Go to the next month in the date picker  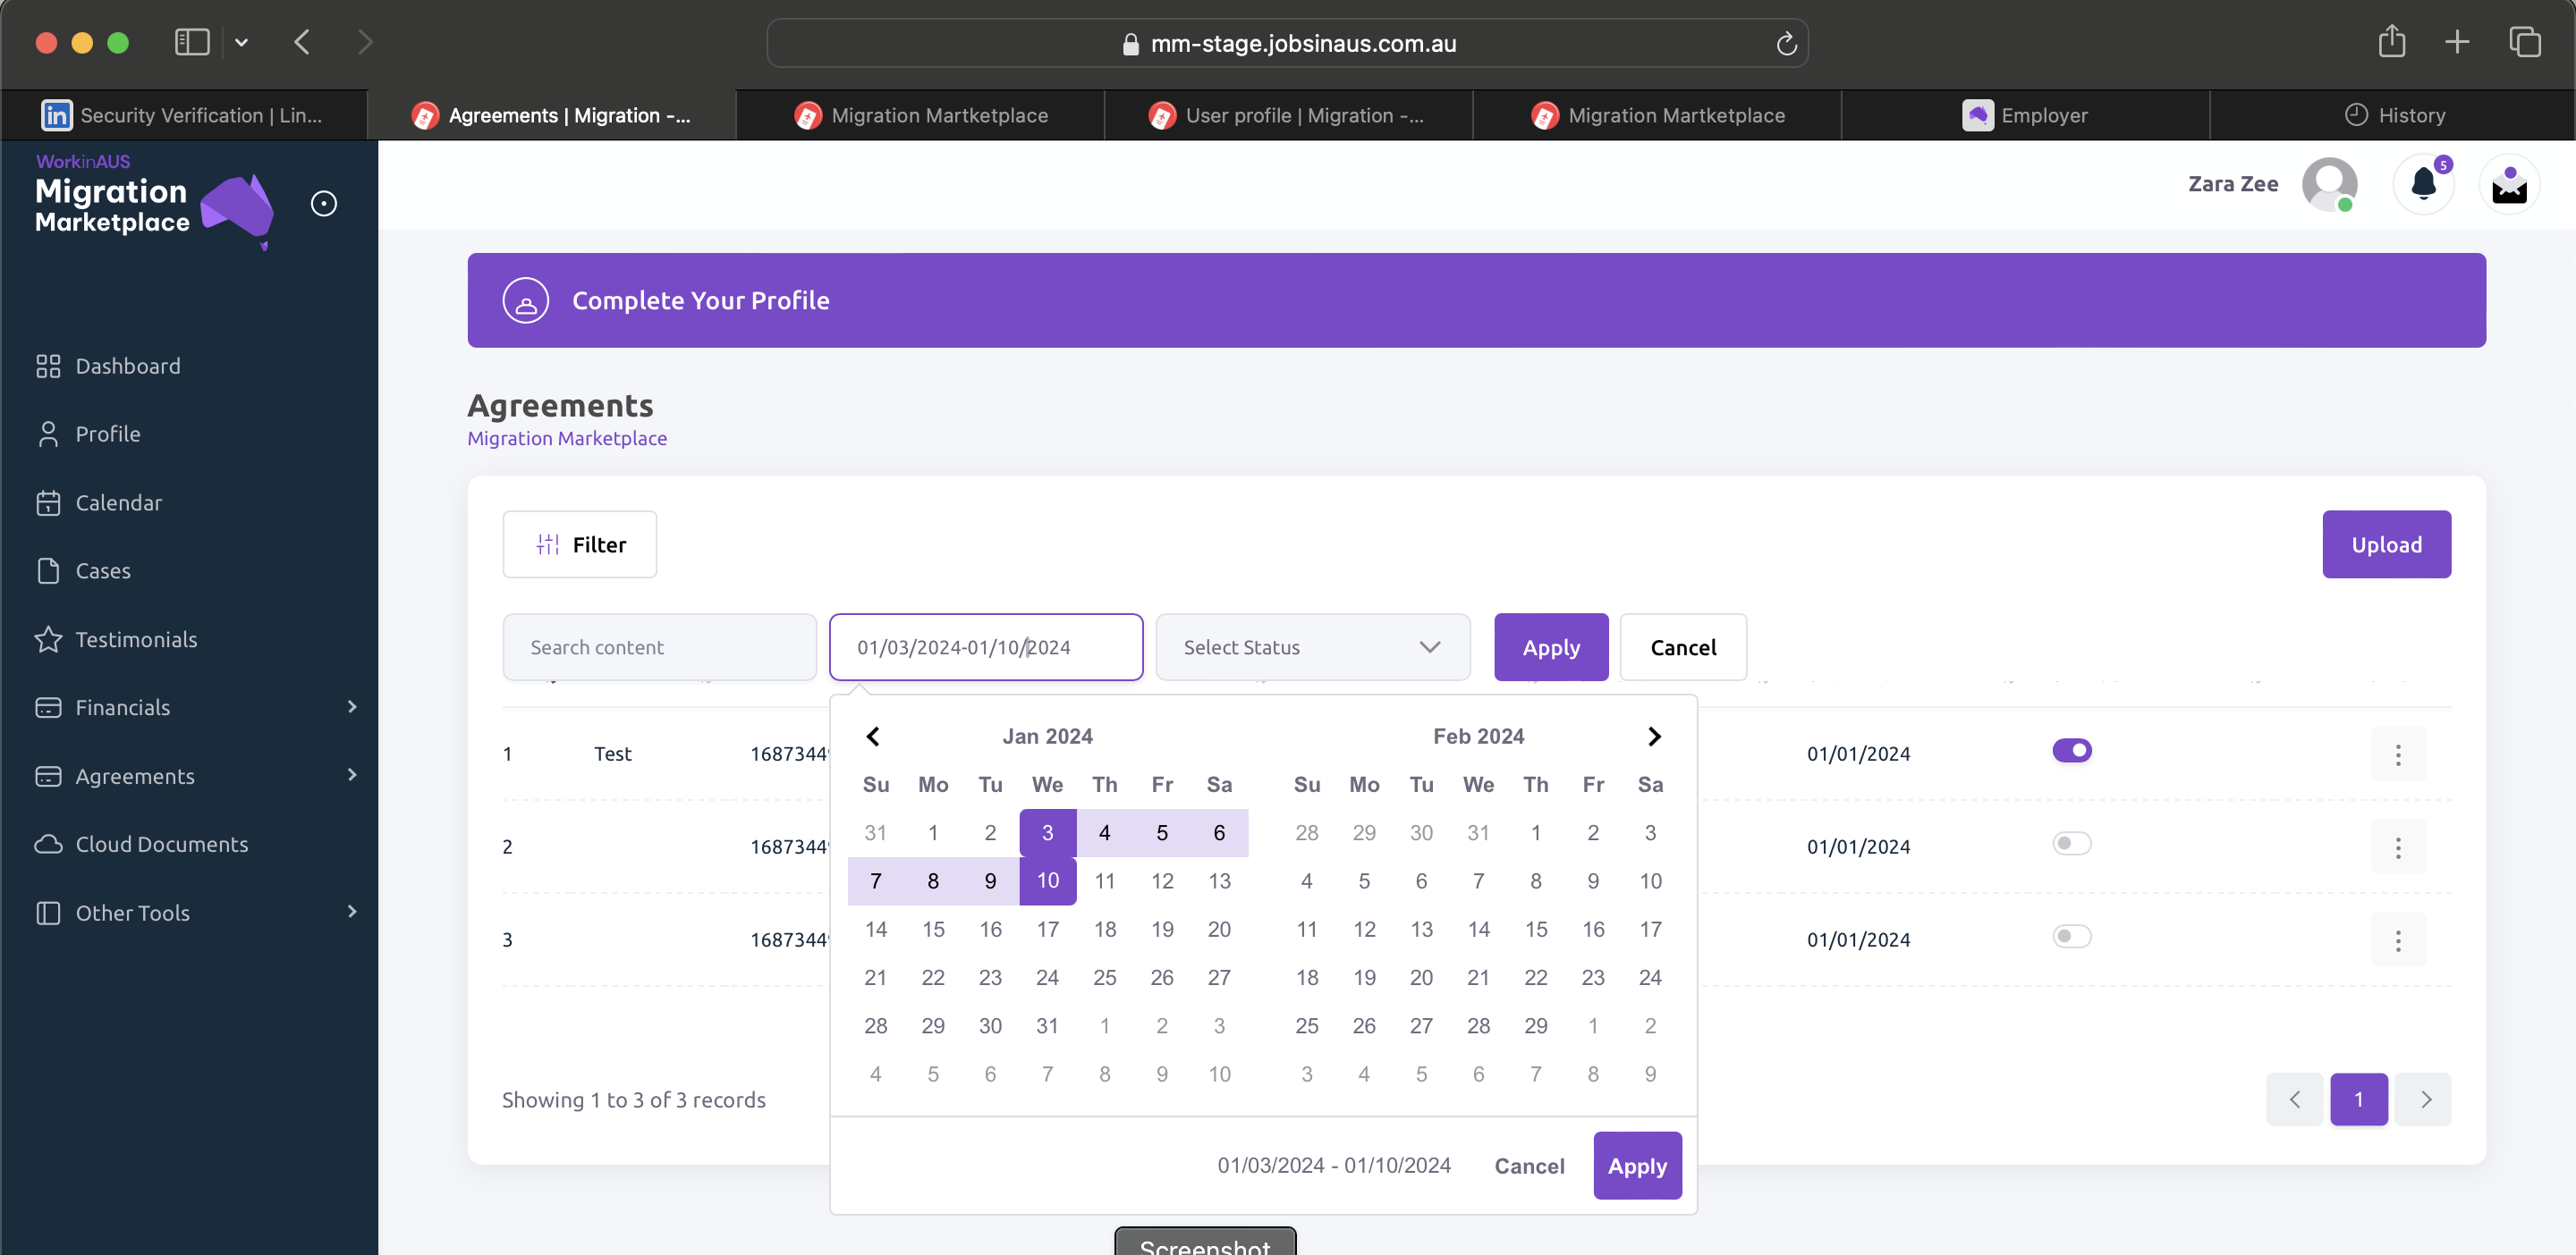point(1654,737)
